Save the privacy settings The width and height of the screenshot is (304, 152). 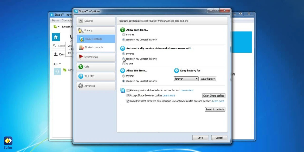[x=200, y=138]
